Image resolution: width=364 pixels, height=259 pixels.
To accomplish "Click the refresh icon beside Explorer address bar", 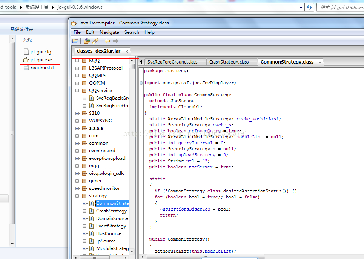I will pyautogui.click(x=309, y=7).
